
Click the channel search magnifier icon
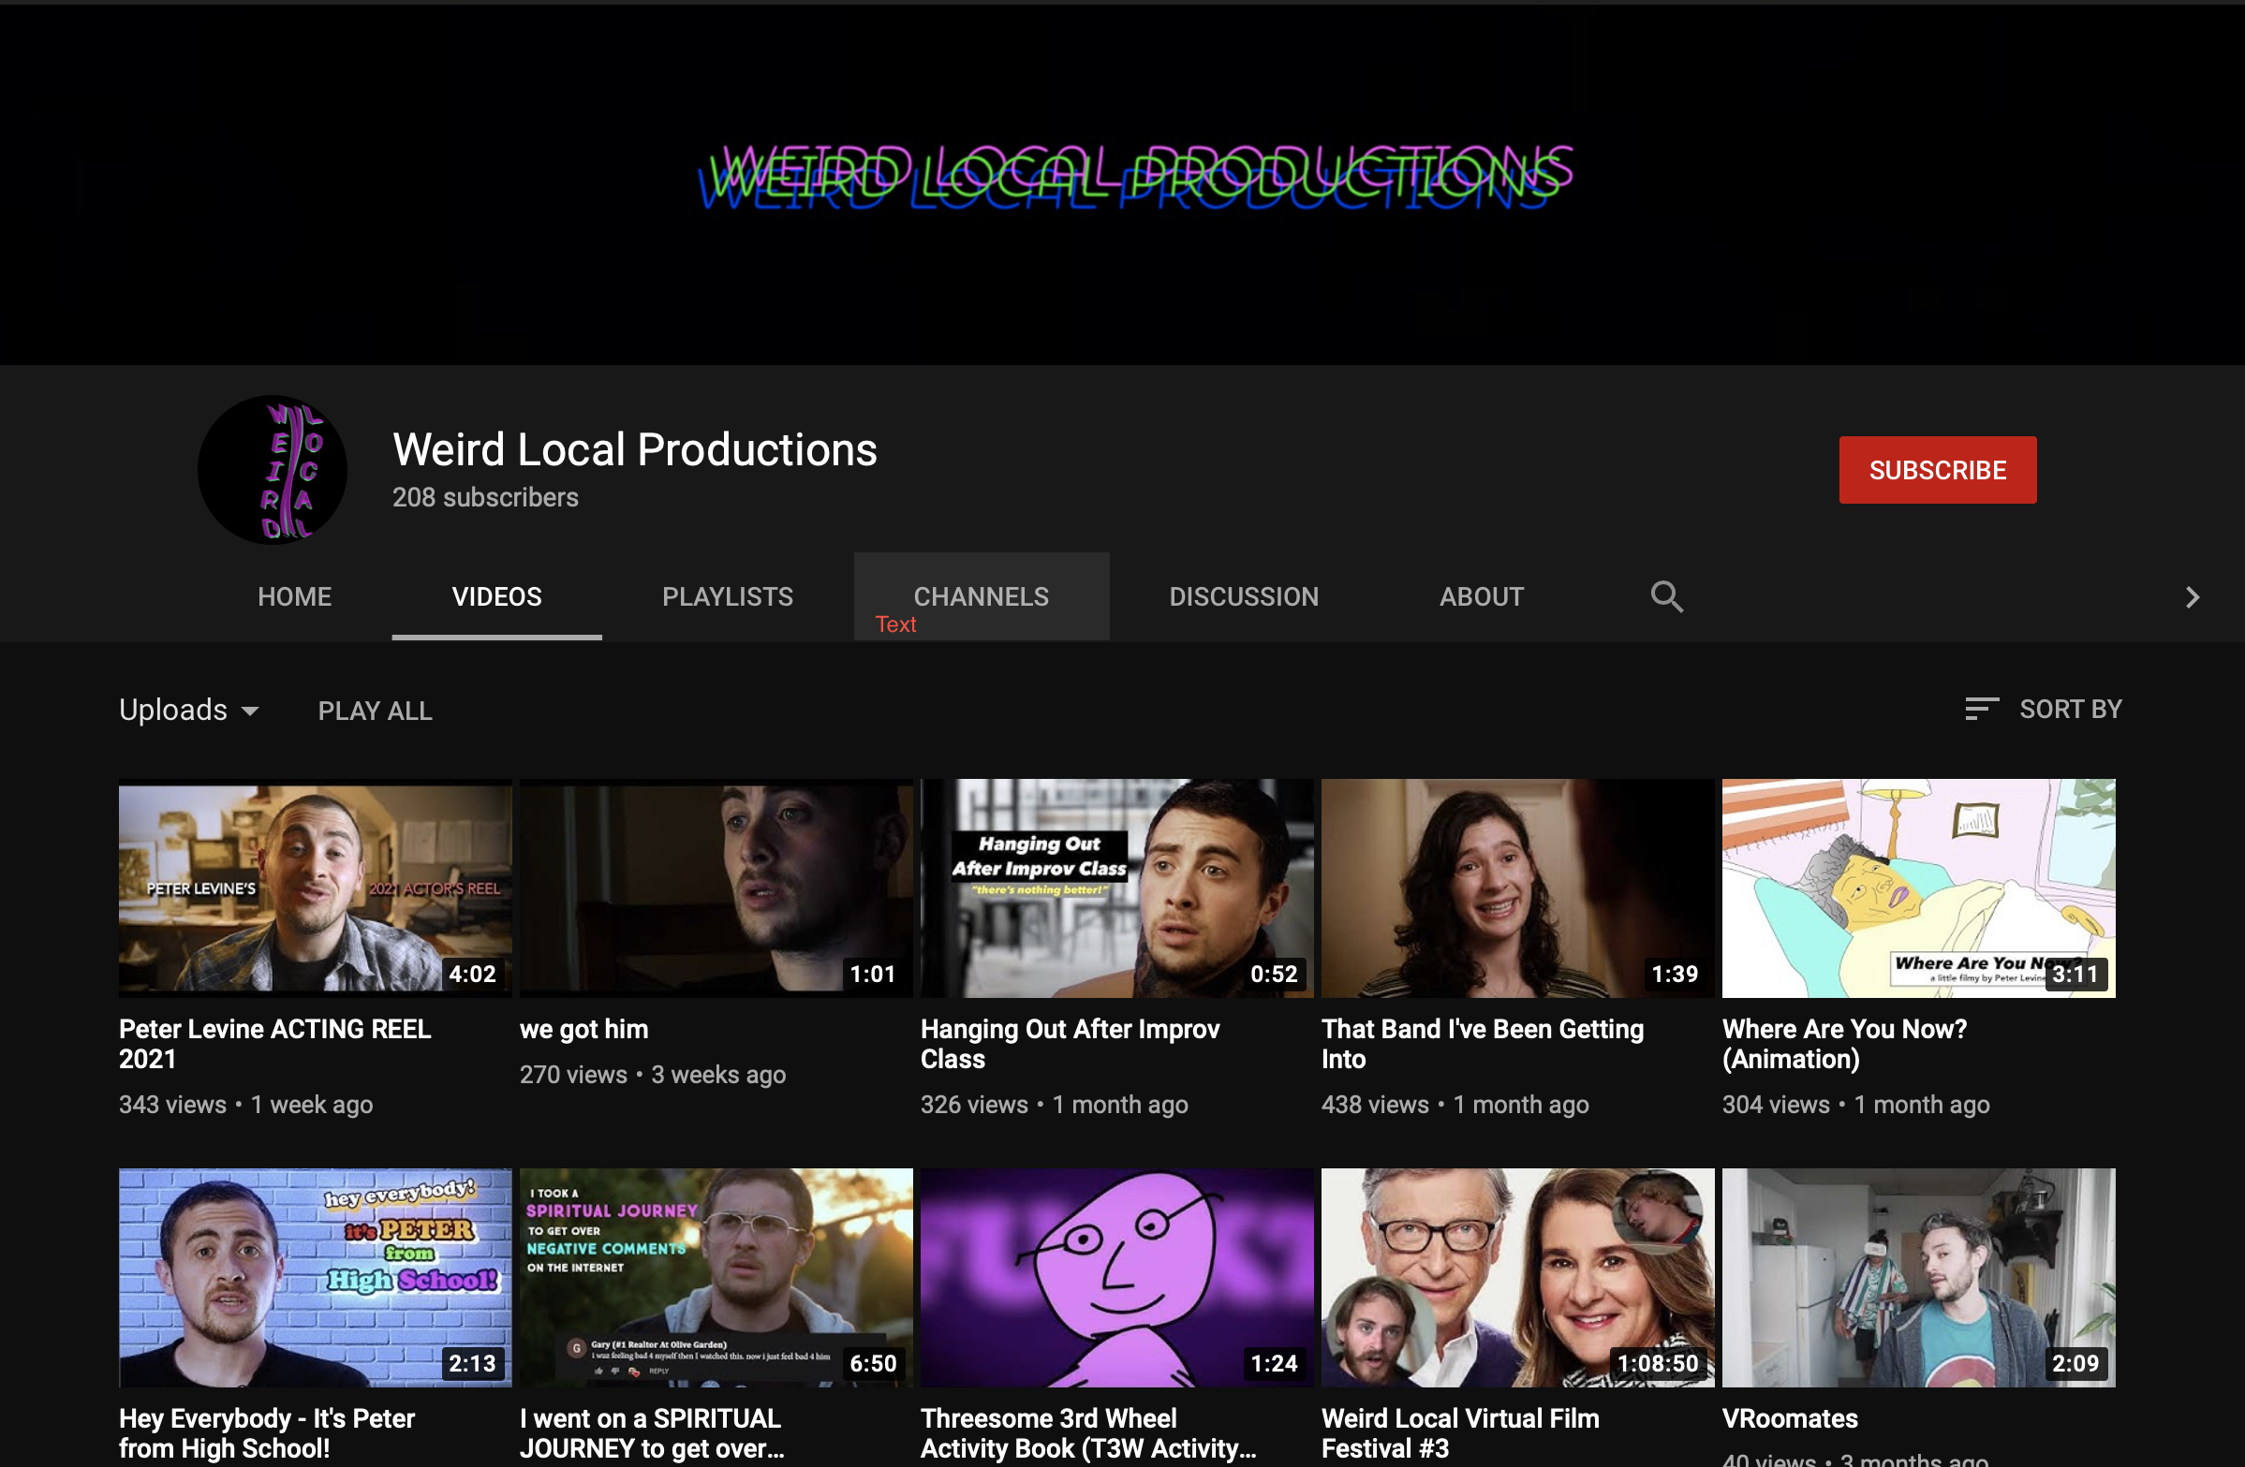1666,595
